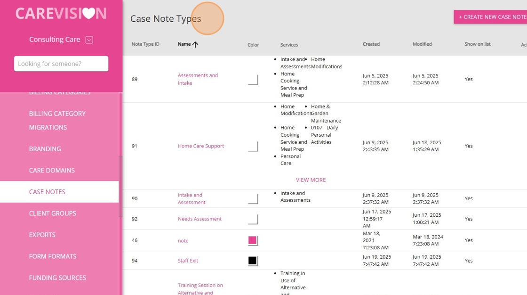Click the Case Note Types page heading
The height and width of the screenshot is (295, 527).
click(166, 18)
